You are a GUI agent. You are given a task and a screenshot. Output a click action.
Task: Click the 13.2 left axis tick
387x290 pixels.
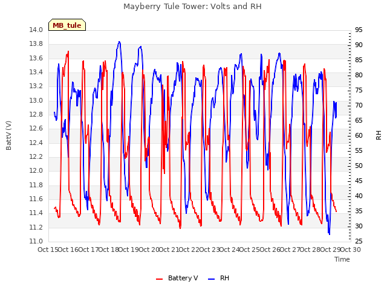pos(36,86)
